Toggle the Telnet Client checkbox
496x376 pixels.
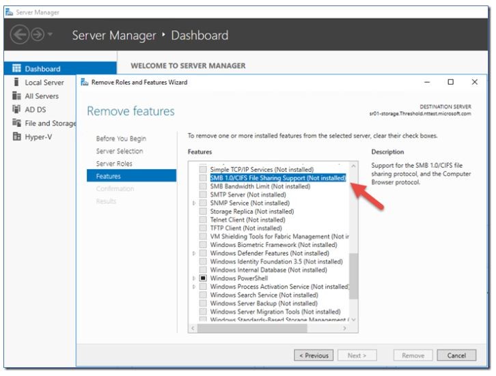click(x=203, y=220)
